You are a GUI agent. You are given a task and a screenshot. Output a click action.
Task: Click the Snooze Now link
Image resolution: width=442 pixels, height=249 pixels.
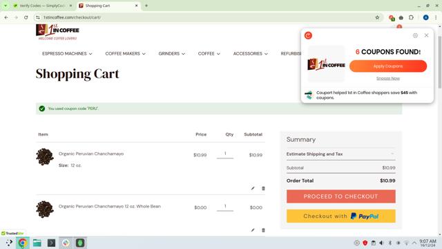click(388, 78)
